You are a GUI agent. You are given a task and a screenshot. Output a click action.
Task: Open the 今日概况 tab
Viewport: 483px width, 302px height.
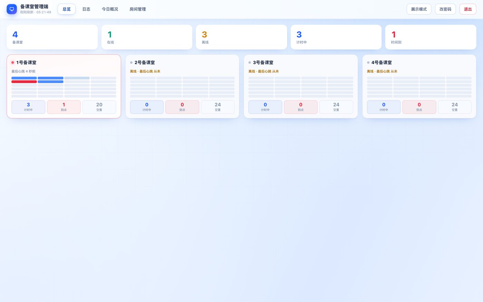coord(110,9)
